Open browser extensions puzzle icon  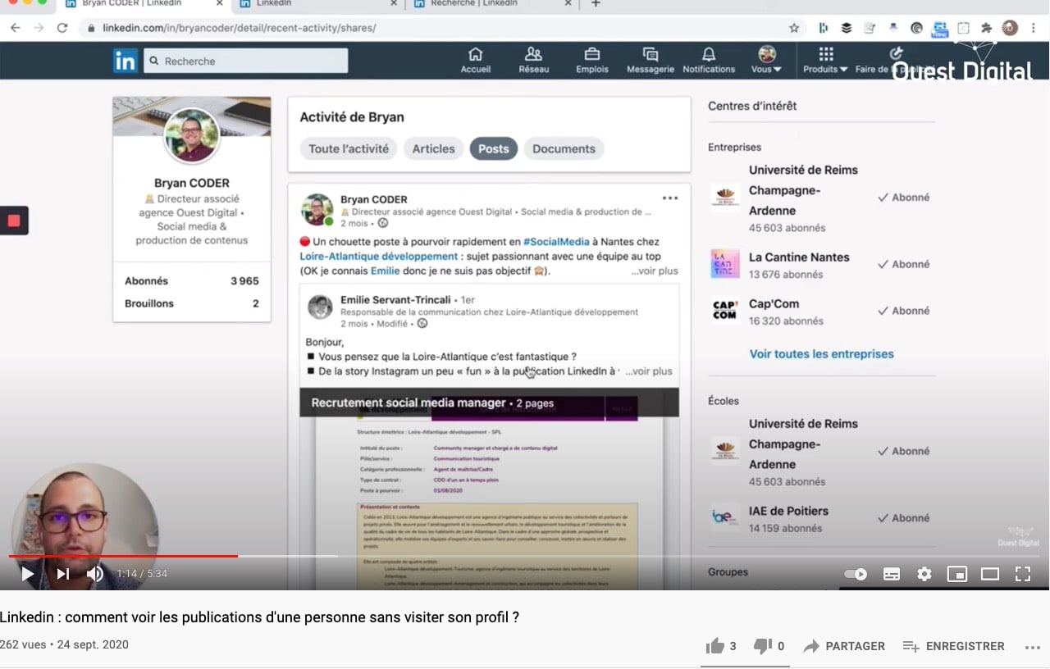[x=987, y=28]
